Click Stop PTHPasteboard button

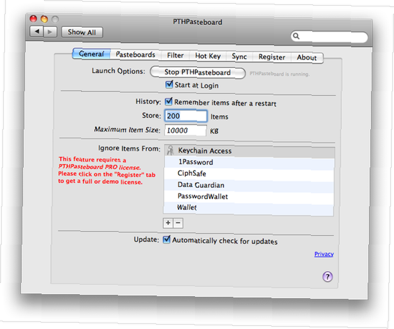point(197,72)
